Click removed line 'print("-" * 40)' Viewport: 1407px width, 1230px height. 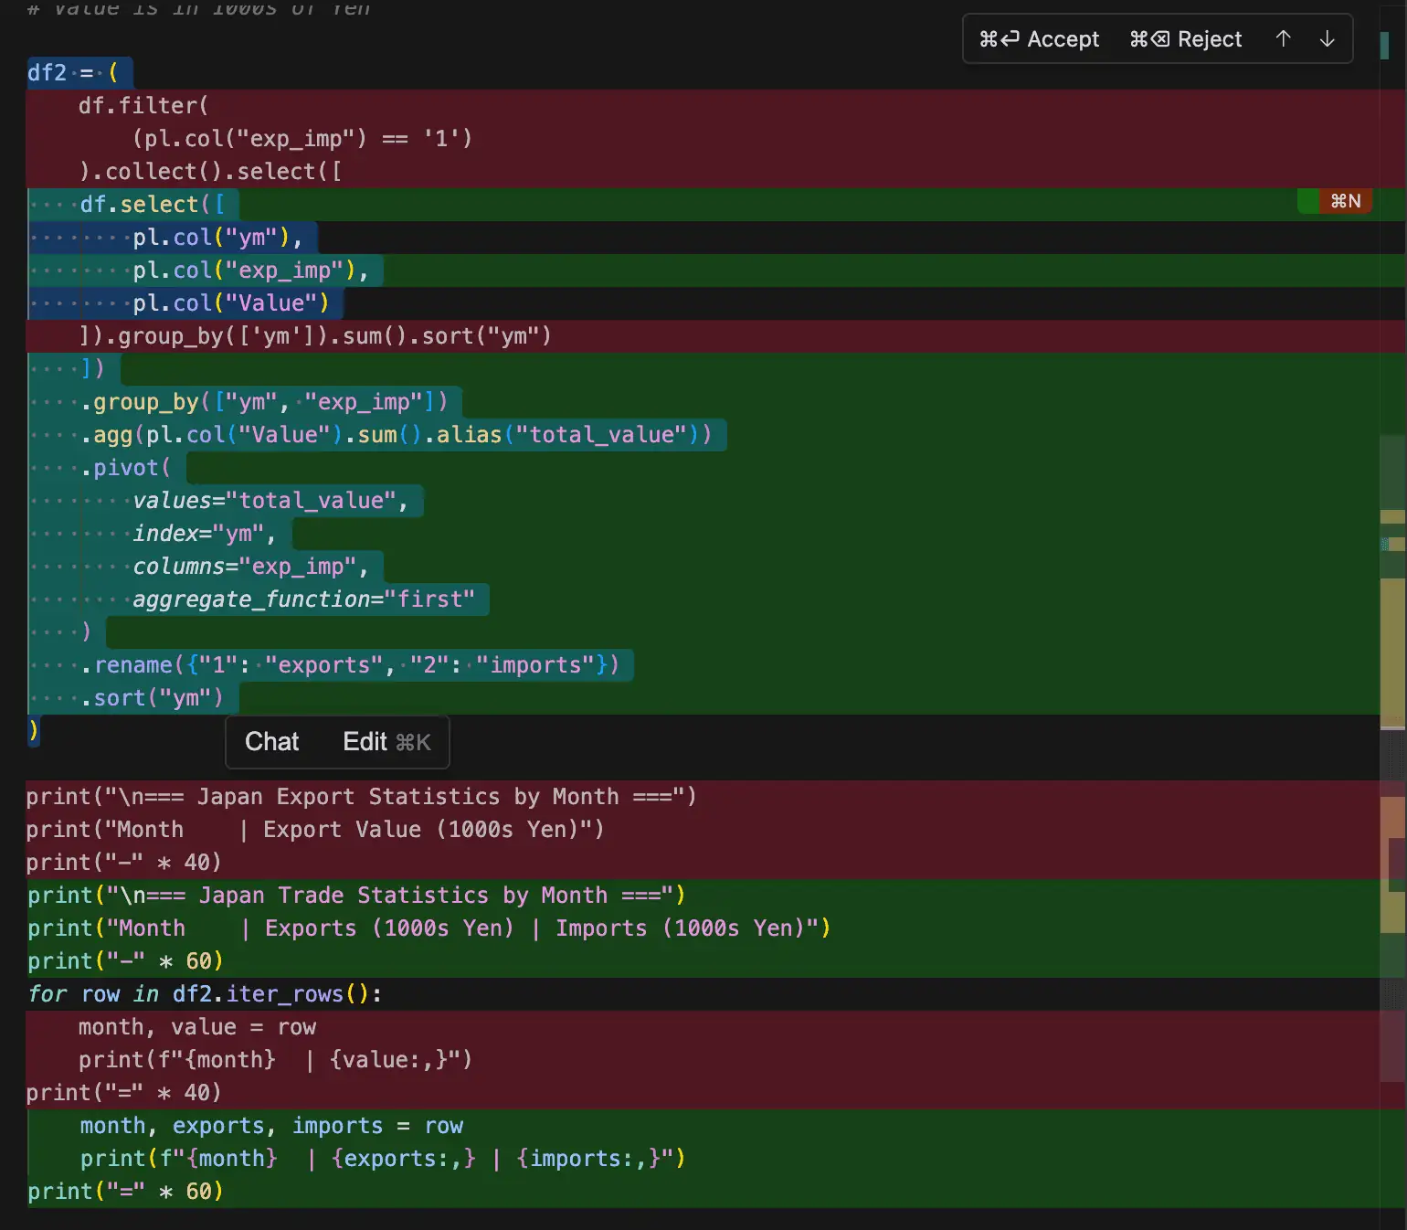(x=124, y=863)
